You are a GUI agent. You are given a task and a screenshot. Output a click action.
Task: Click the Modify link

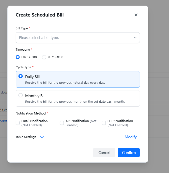[131, 137]
